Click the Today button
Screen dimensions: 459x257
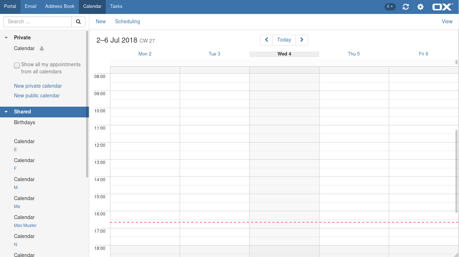(284, 40)
